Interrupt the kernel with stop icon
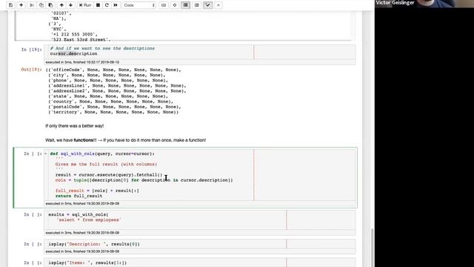 98,5
